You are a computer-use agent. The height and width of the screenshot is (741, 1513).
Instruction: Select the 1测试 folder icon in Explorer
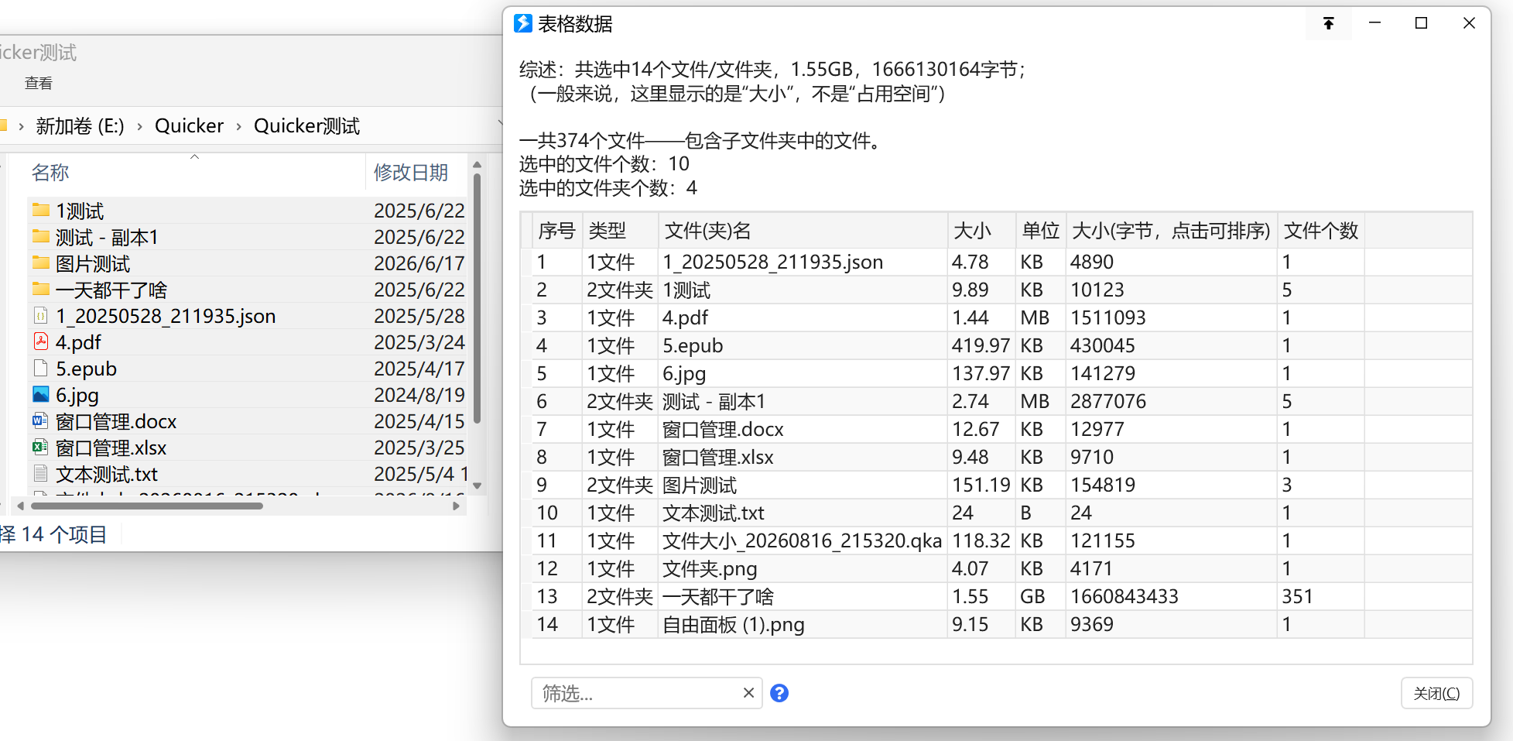(41, 210)
